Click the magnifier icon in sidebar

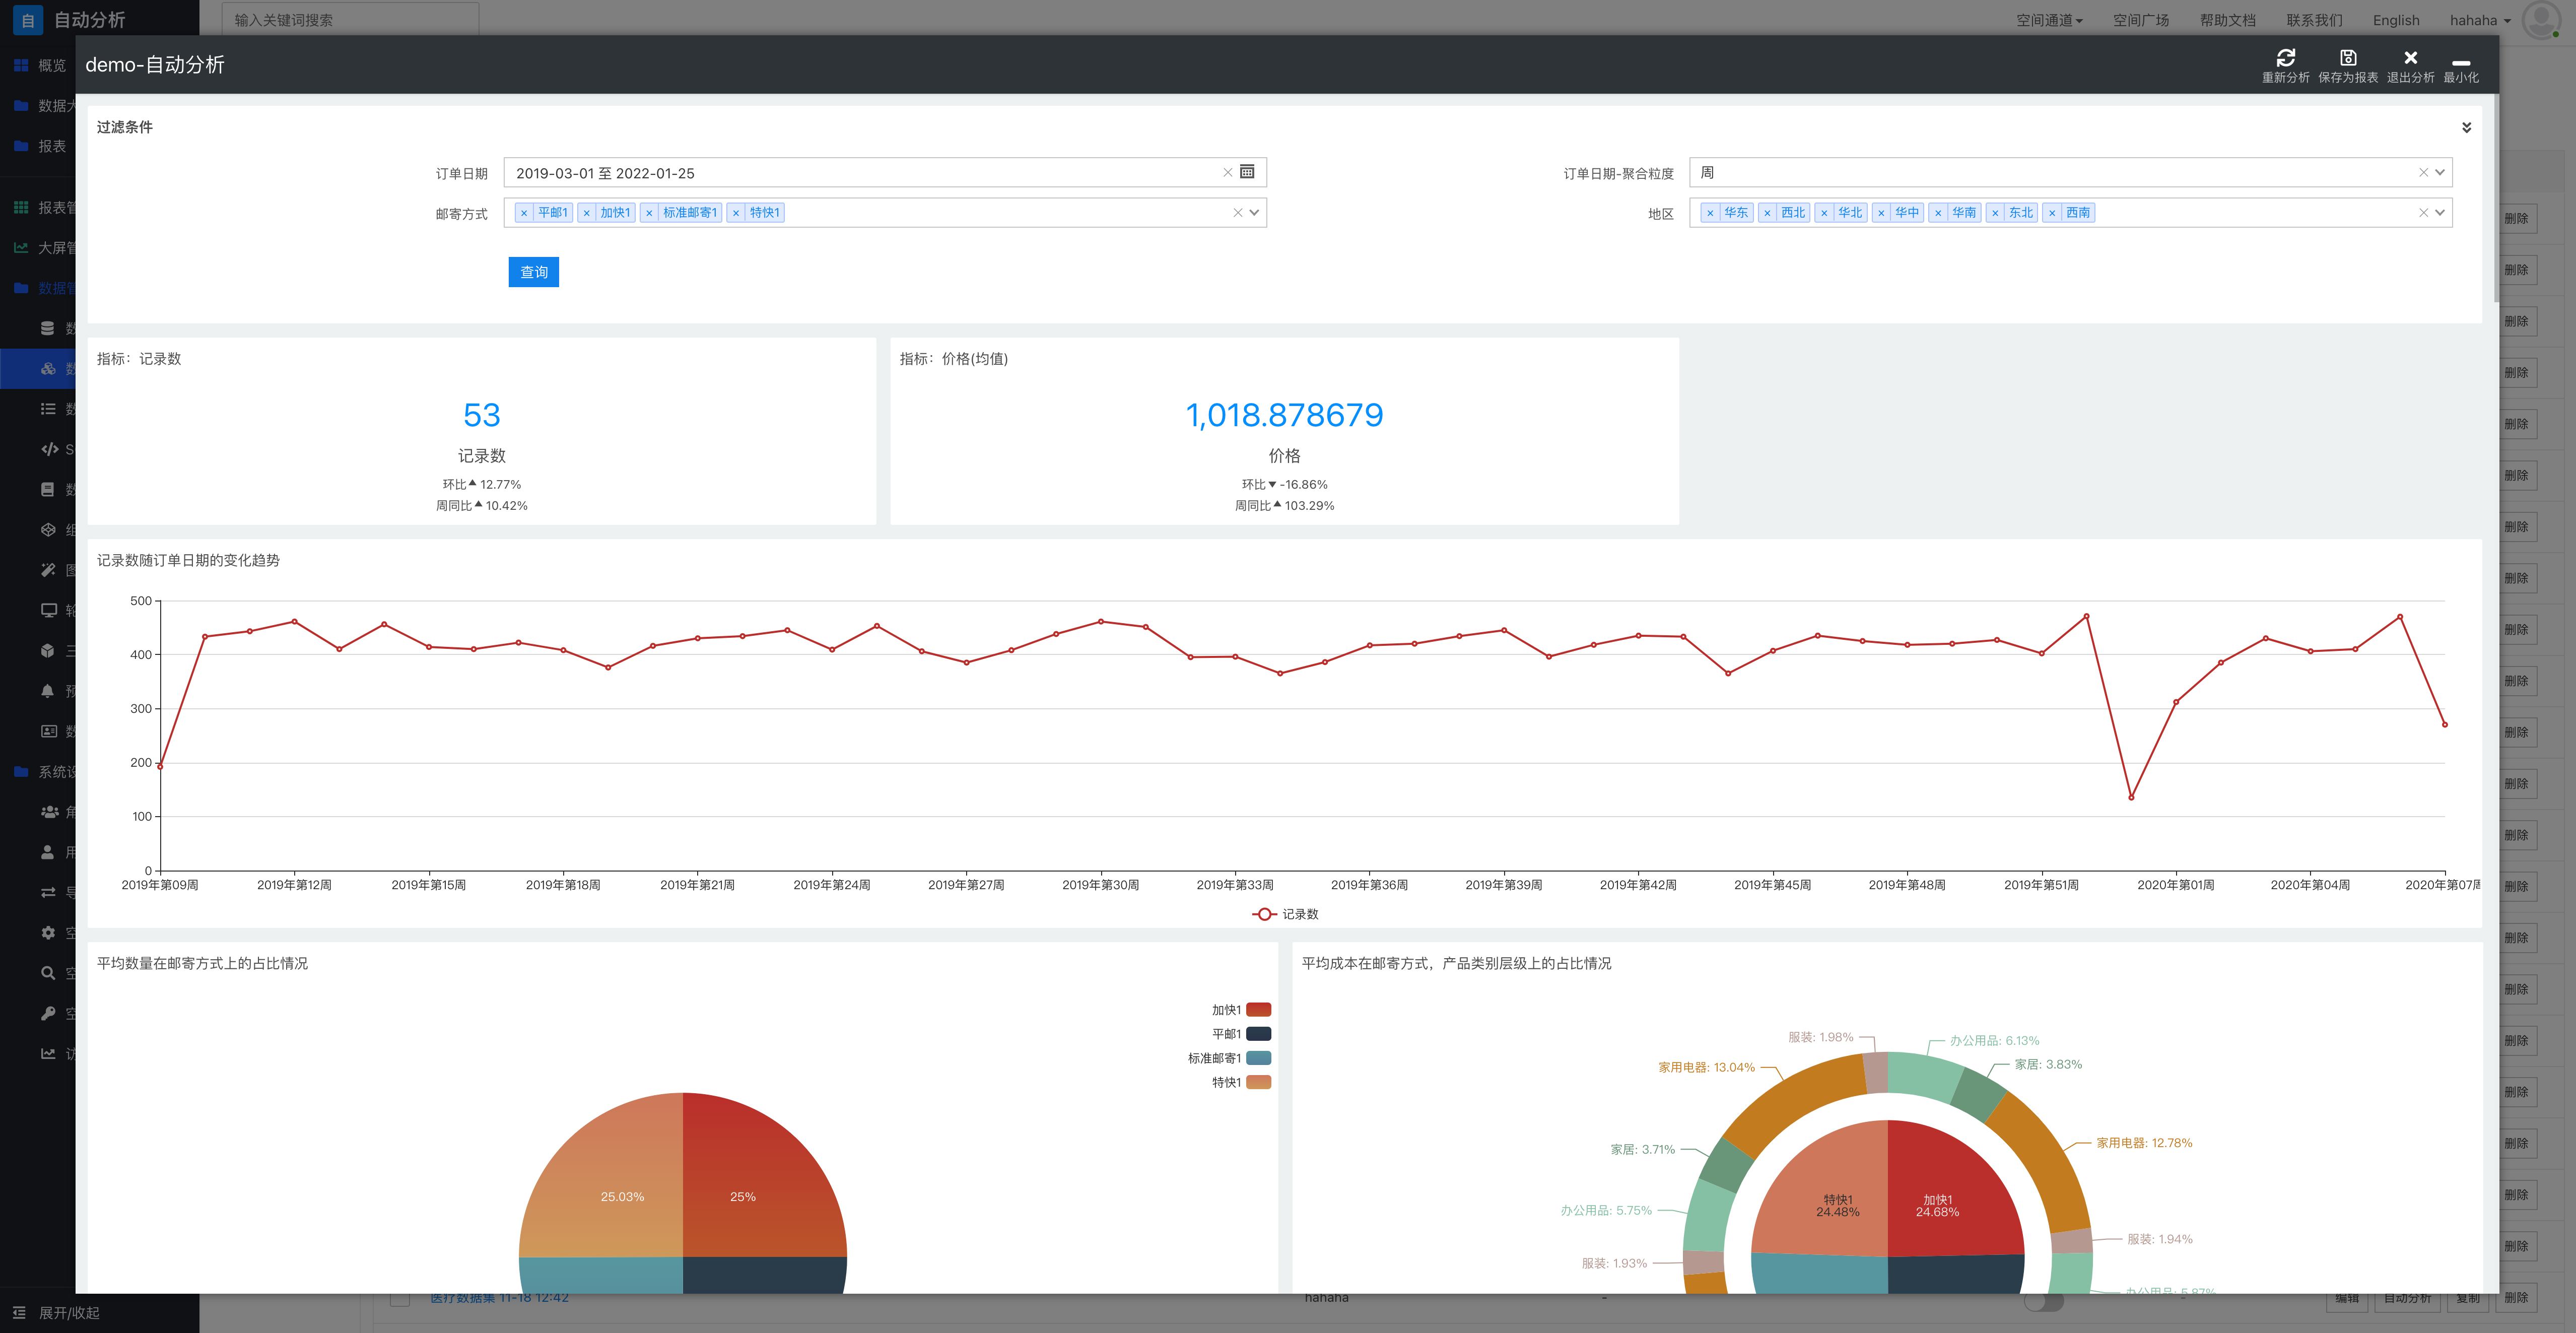click(x=48, y=973)
